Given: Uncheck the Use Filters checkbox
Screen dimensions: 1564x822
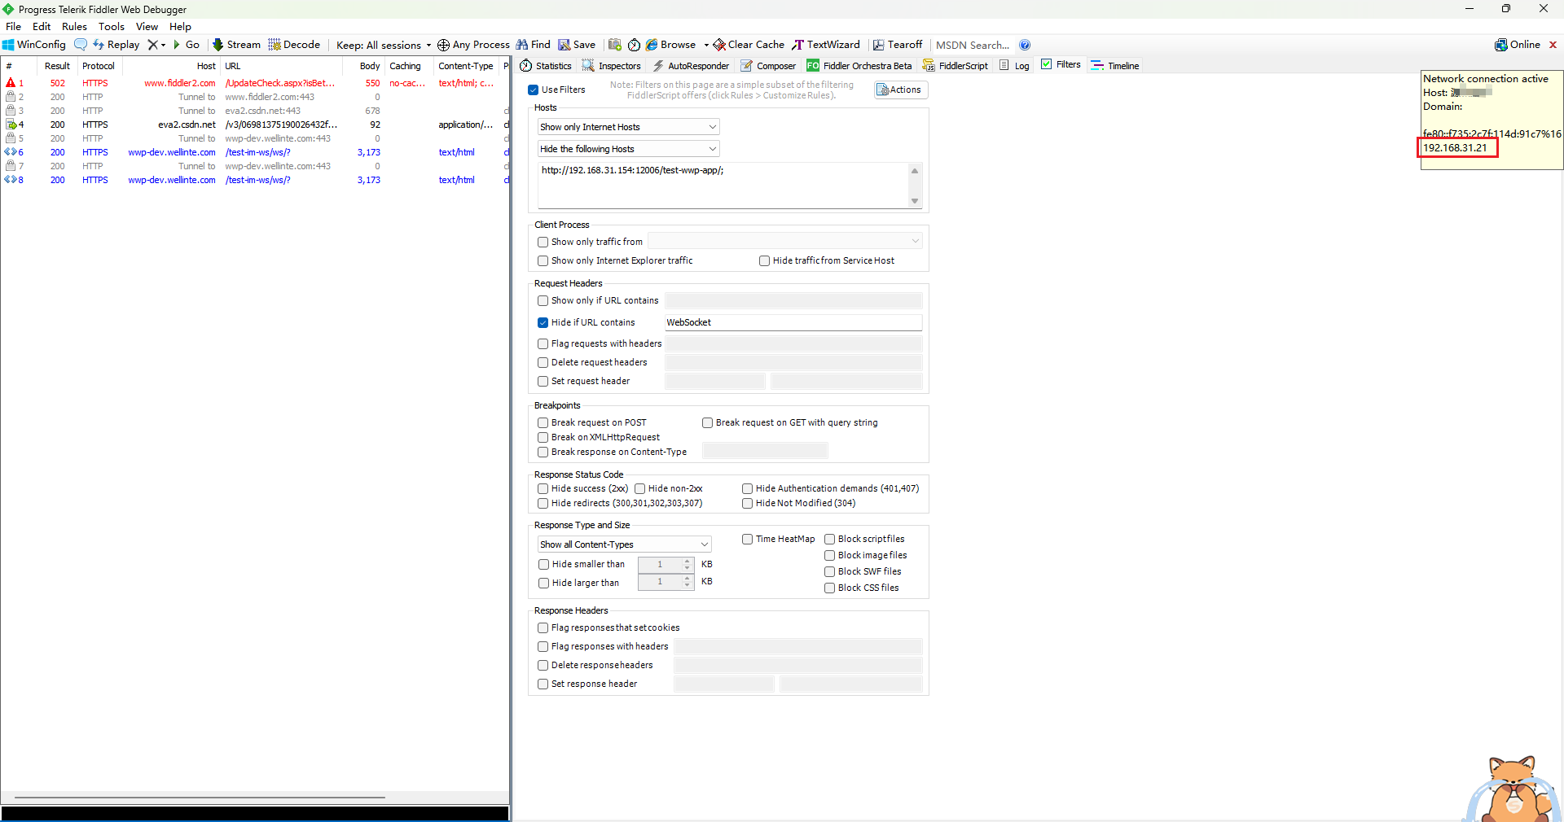Looking at the screenshot, I should 534,90.
